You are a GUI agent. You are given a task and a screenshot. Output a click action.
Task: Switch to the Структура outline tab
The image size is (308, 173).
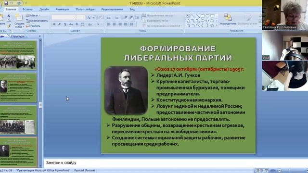click(x=18, y=36)
